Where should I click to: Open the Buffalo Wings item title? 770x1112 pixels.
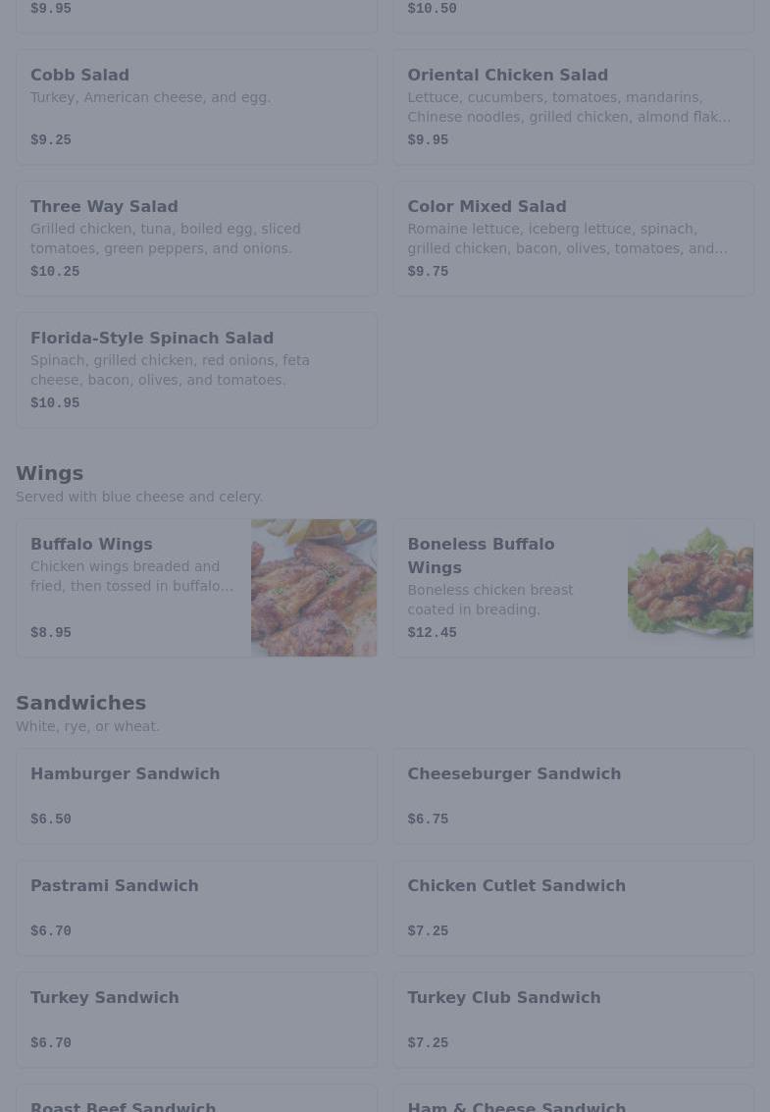[91, 544]
